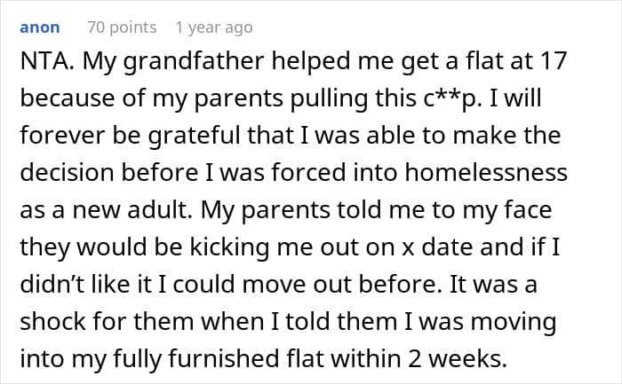Open the anon username profile link
This screenshot has width=622, height=384.
click(40, 27)
